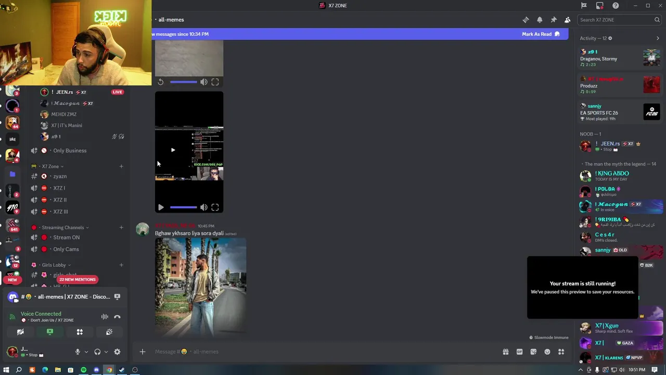Click the Message all-memes input box
The image size is (666, 375).
pyautogui.click(x=323, y=352)
